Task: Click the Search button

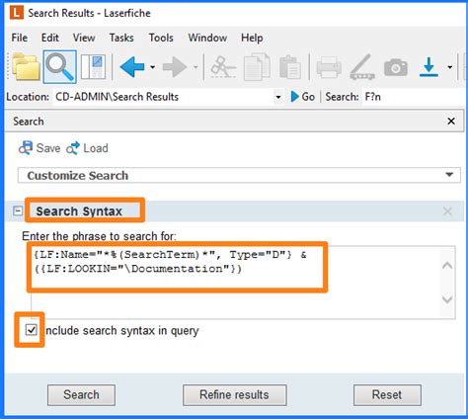Action: tap(81, 395)
